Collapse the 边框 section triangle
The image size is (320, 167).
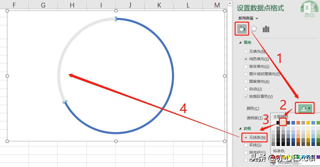(x=241, y=128)
